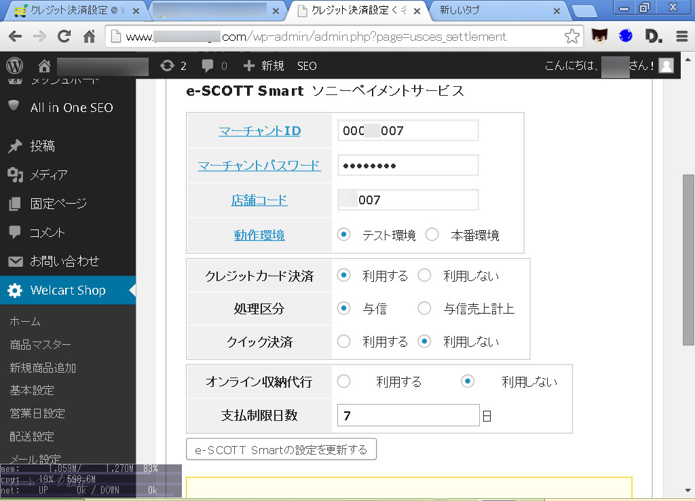This screenshot has height=501, width=695.
Task: Click the マーチャントID link
Action: (x=260, y=131)
